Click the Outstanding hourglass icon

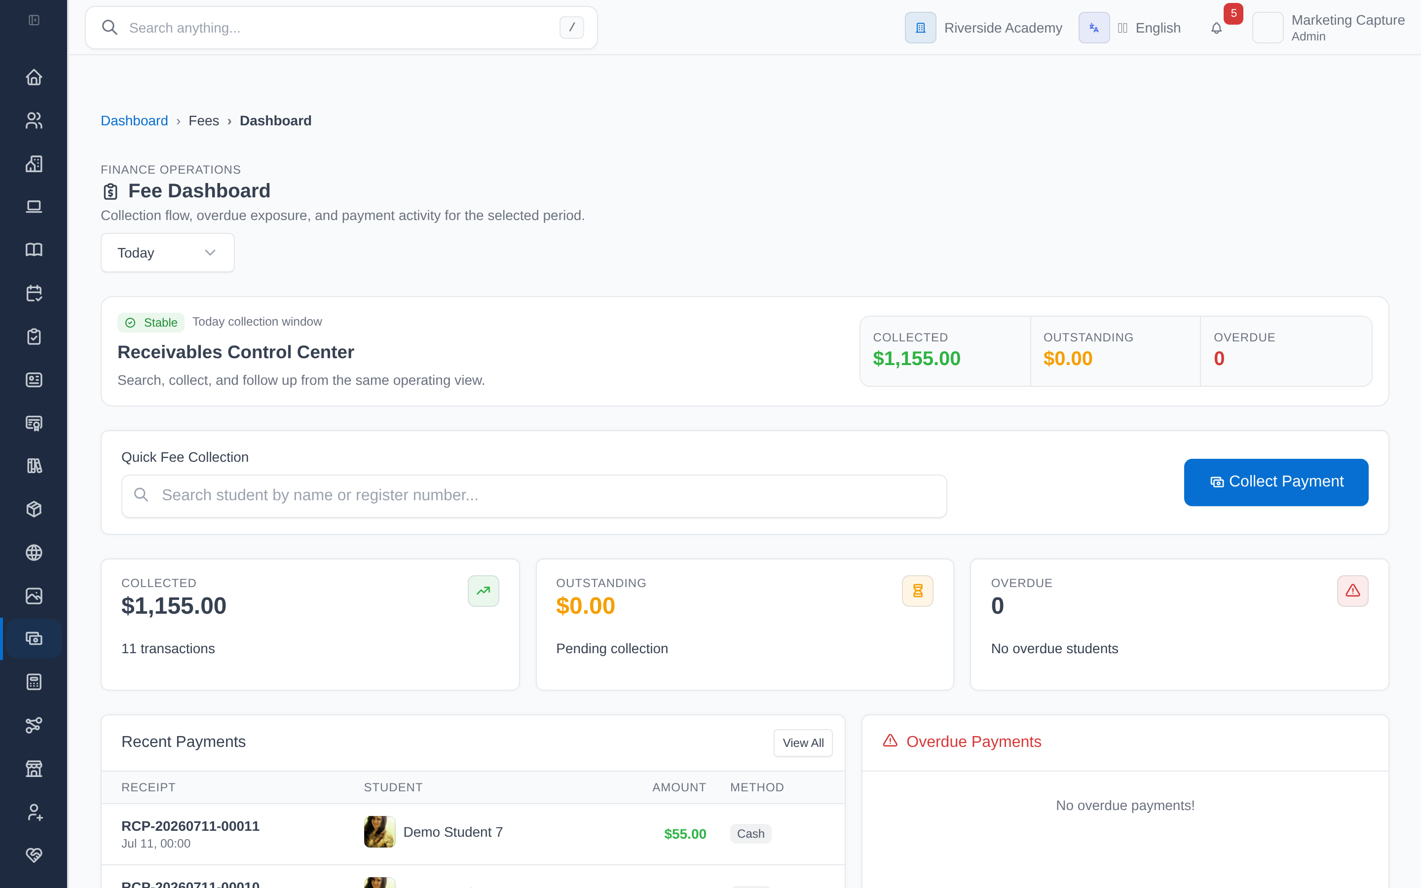tap(918, 591)
